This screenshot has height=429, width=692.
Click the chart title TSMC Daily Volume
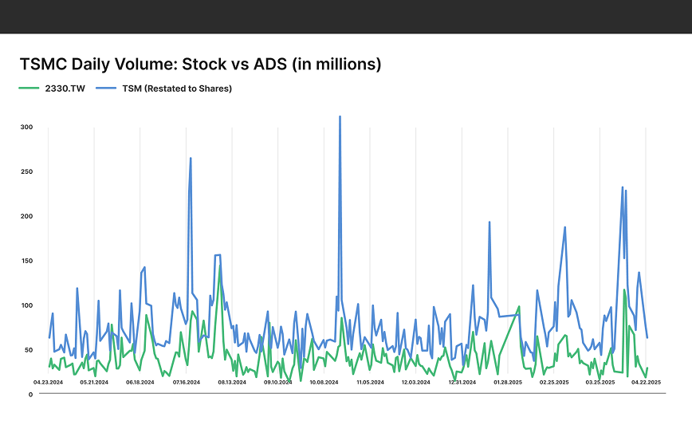[200, 64]
